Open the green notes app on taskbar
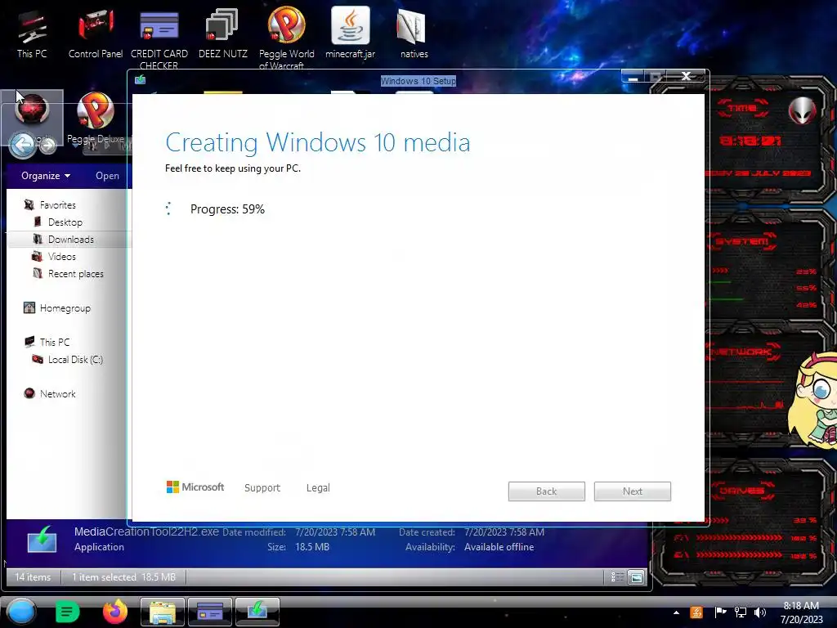The width and height of the screenshot is (837, 628). coord(67,612)
